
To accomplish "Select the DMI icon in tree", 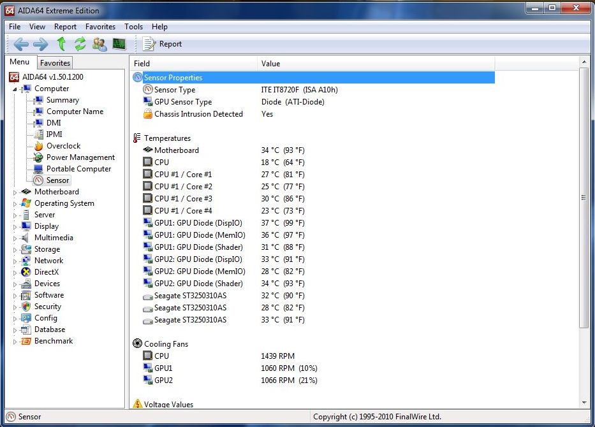I will tap(38, 123).
